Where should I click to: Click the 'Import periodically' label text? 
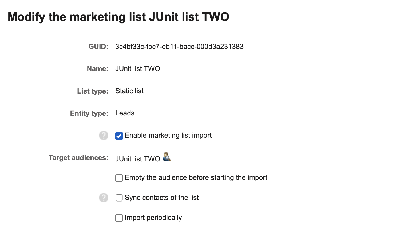click(153, 218)
